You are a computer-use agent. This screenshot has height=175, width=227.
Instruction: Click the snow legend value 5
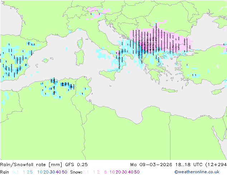(x=106, y=172)
